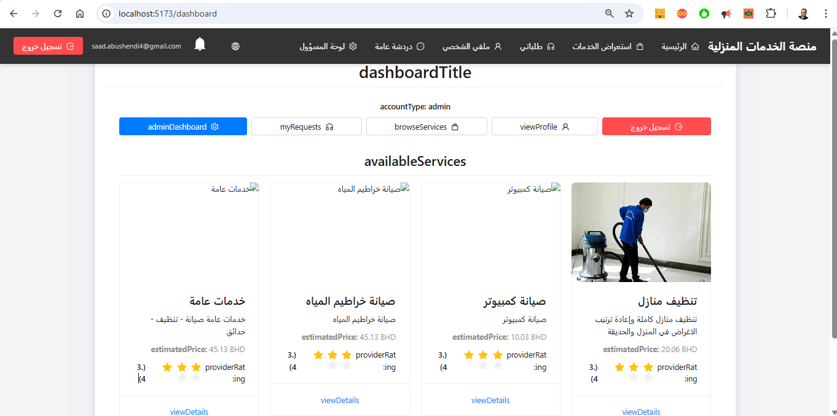This screenshot has width=837, height=416.
Task: Click the تنظيف منازل card title
Action: [667, 301]
